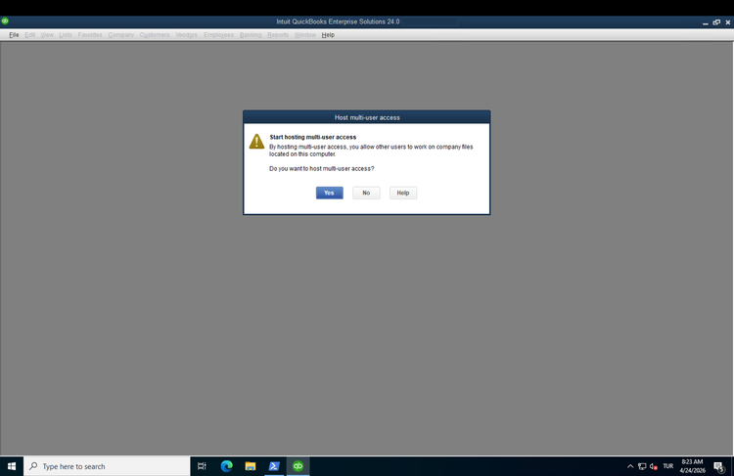Click the QuickBooks icon in the taskbar
734x476 pixels.
[x=298, y=466]
